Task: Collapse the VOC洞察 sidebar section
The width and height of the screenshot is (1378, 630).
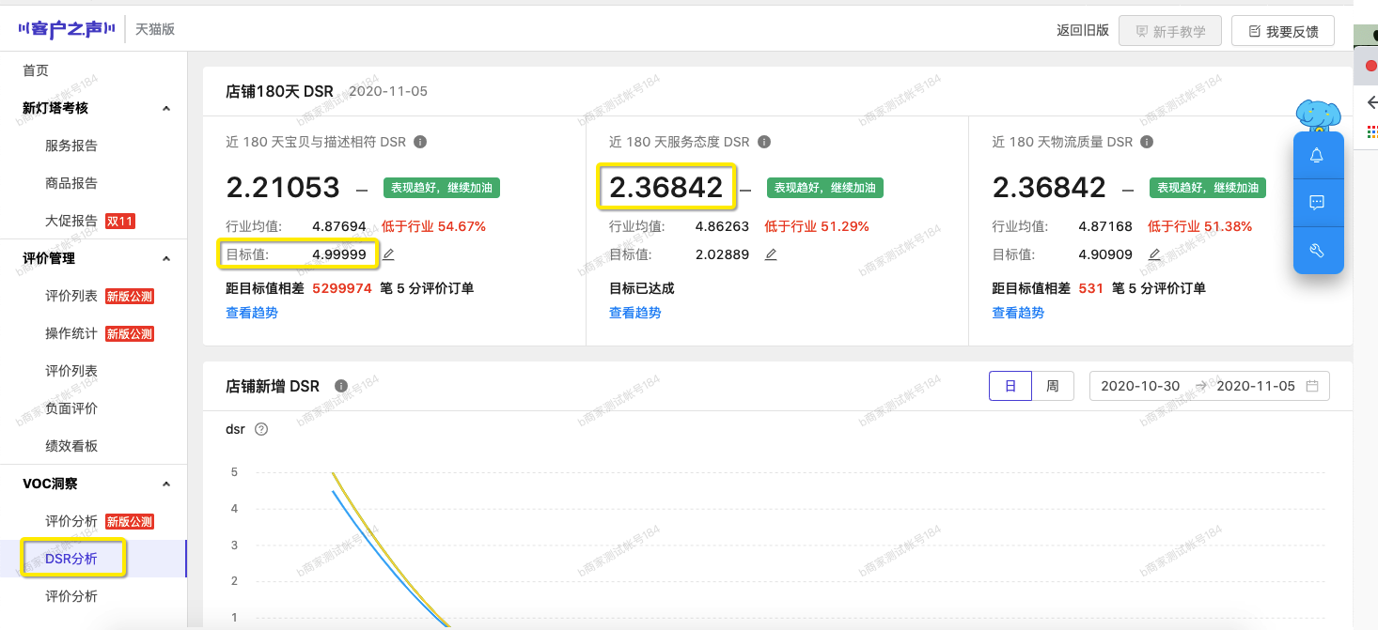Action: click(x=166, y=484)
